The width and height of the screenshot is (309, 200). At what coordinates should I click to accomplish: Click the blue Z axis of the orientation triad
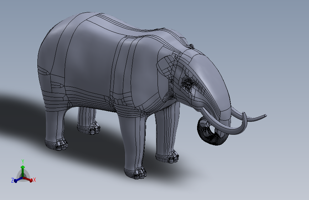[x=18, y=179]
